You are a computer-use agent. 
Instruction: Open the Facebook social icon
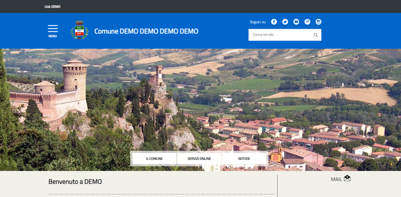coord(274,22)
